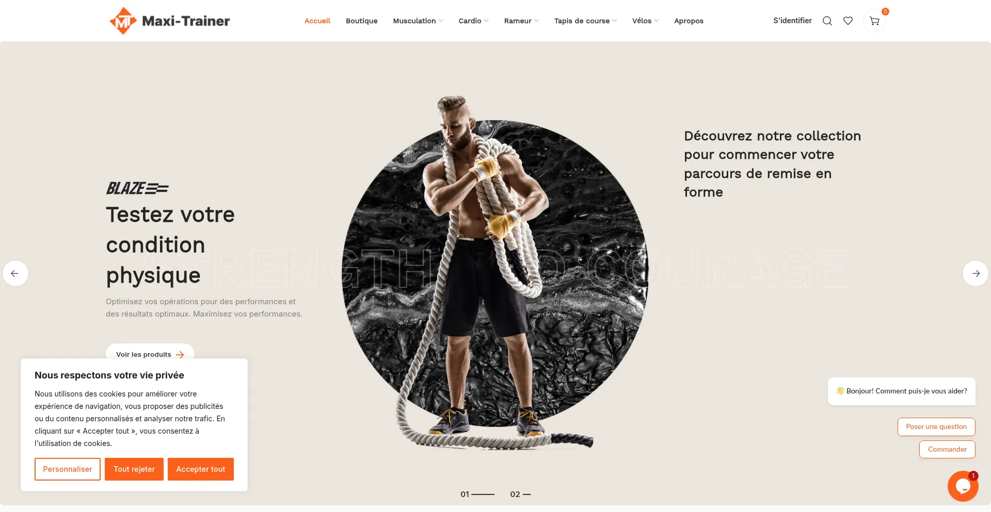991x512 pixels.
Task: Click the Tout rejeter button
Action: pos(134,469)
